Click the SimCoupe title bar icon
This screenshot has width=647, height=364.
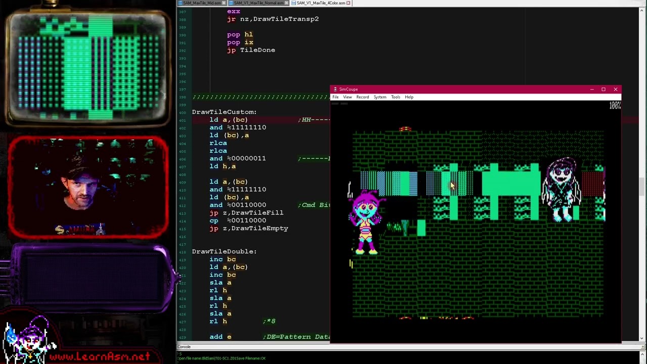click(335, 89)
